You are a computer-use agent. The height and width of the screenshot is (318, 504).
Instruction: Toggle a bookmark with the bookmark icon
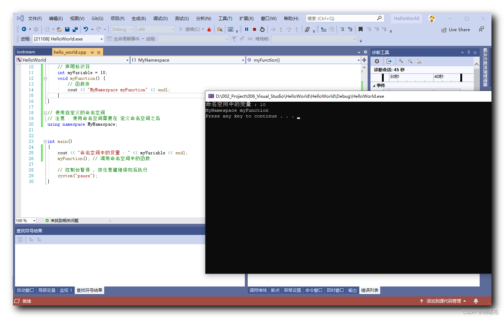[361, 29]
